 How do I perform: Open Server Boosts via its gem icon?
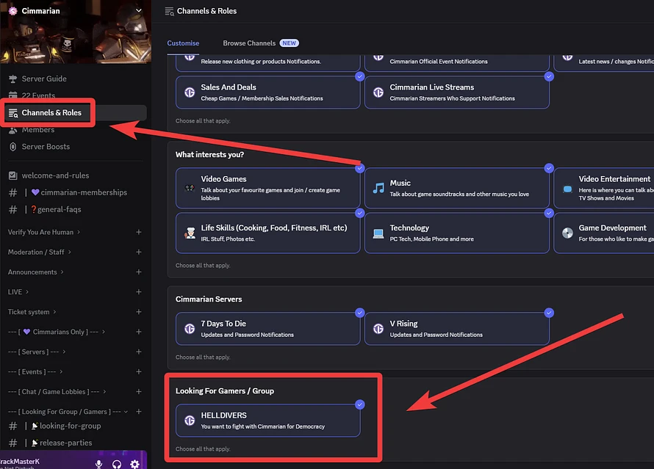13,147
